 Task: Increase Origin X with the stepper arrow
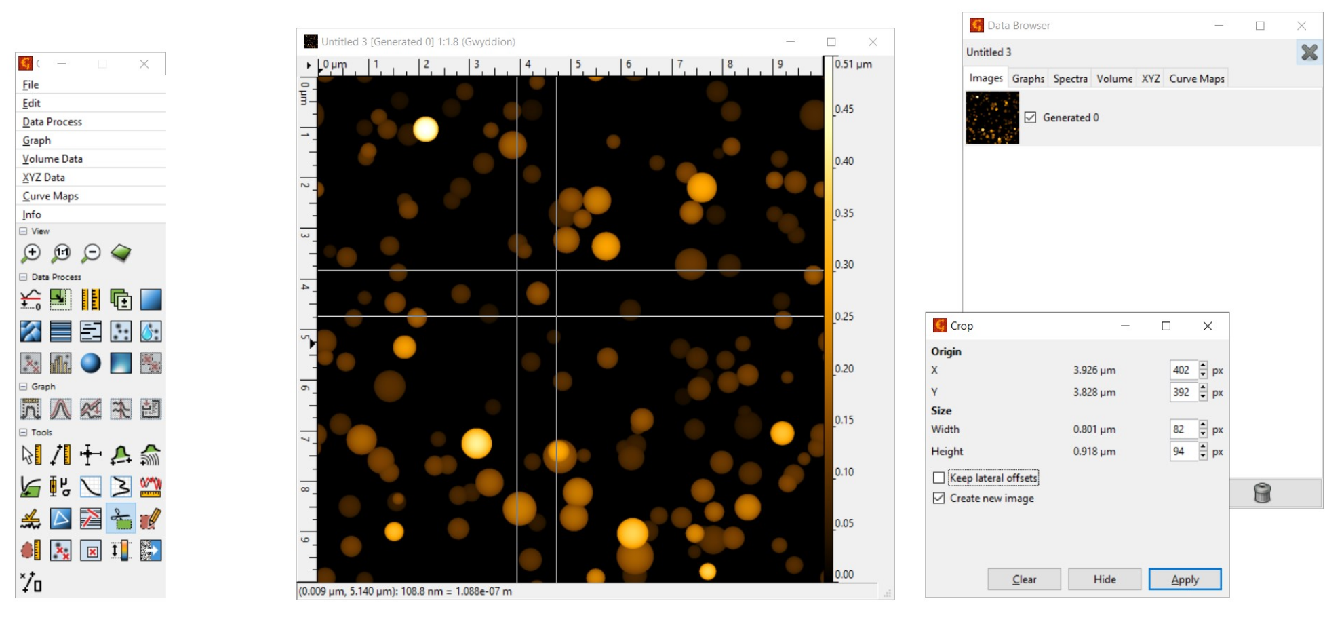(x=1203, y=366)
